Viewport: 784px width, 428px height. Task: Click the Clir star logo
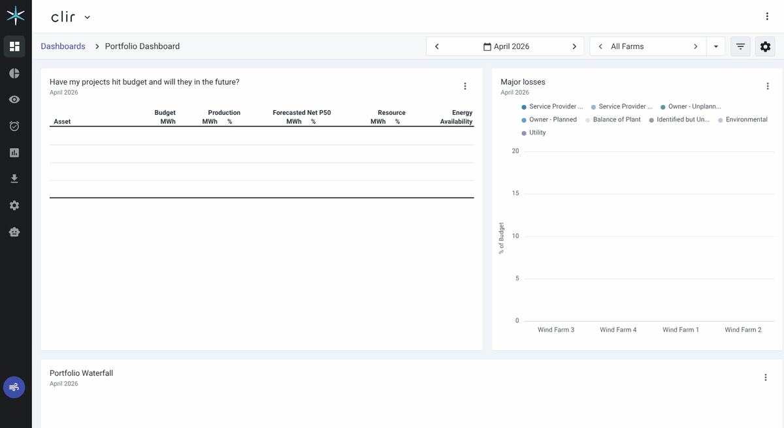tap(14, 16)
